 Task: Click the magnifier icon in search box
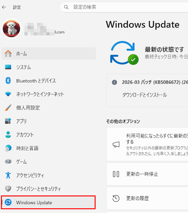coord(66,7)
